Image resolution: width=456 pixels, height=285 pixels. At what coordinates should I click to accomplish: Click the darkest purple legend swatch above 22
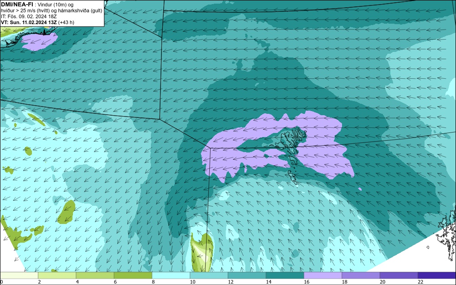pos(437,275)
